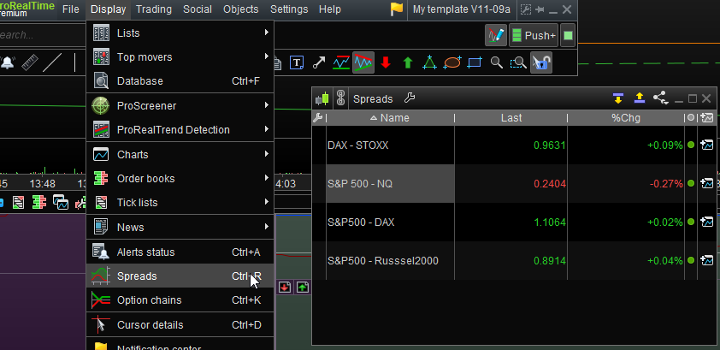Select the rectangle shape tool
This screenshot has width=720, height=350.
pos(475,62)
